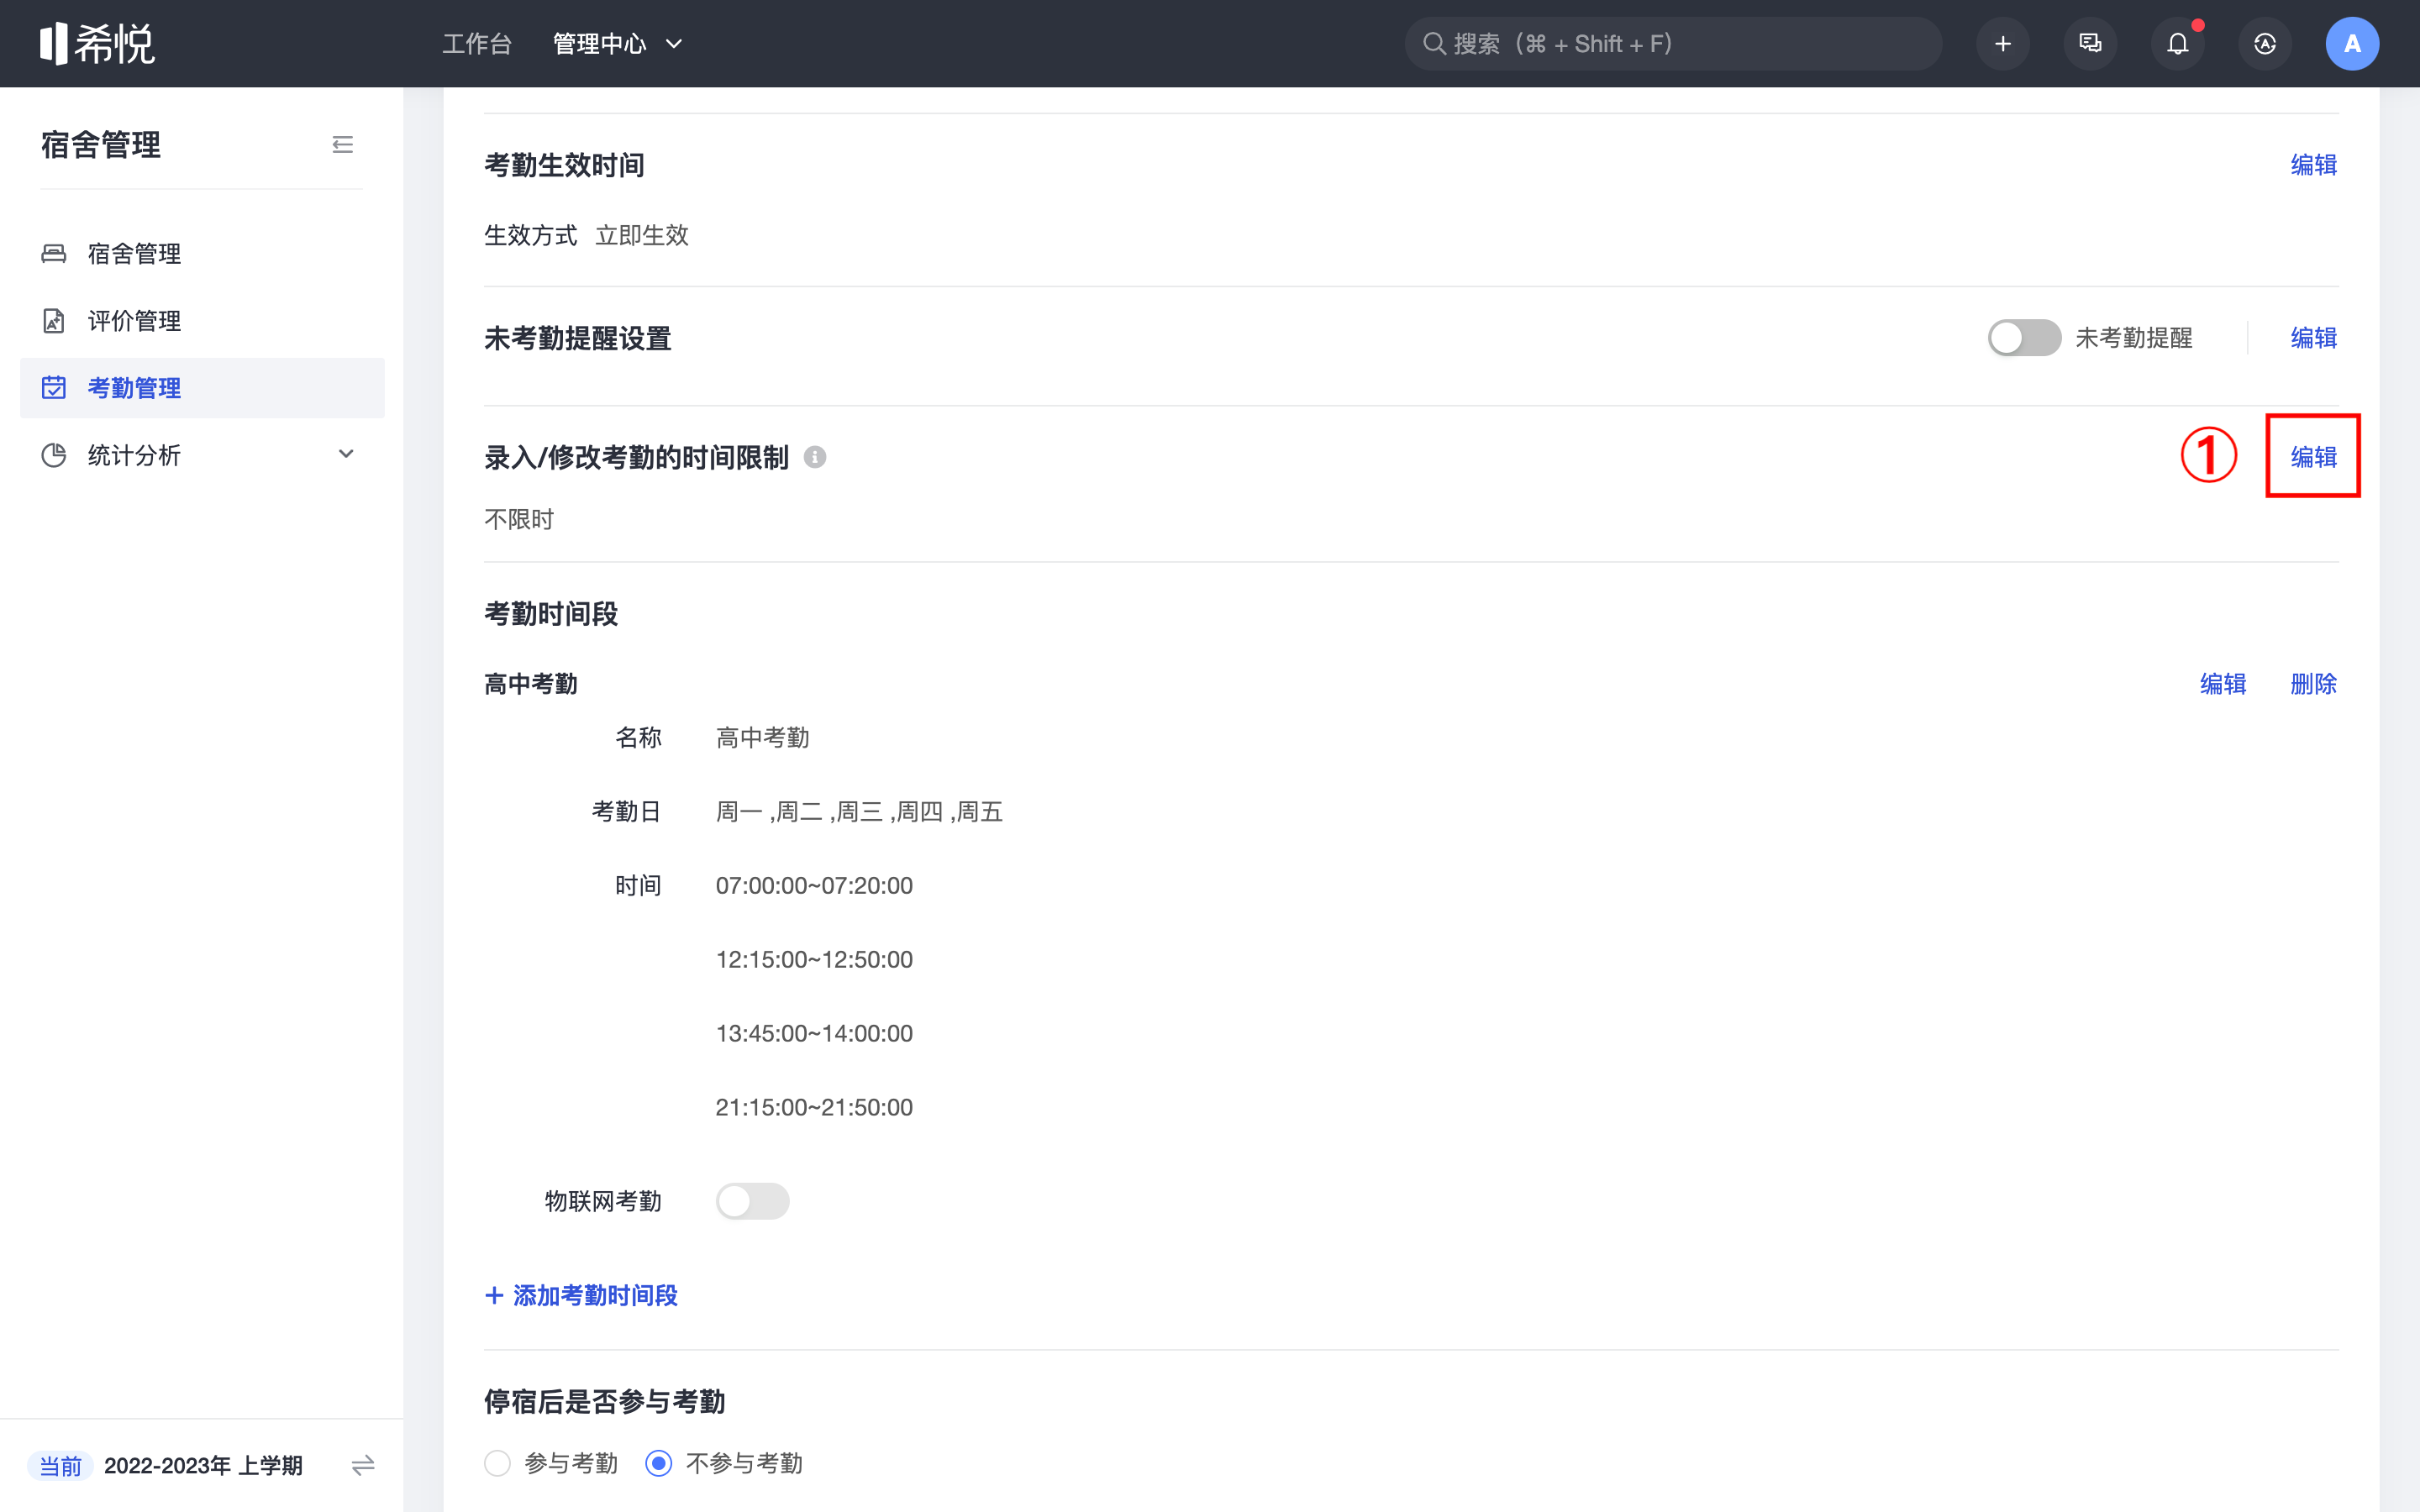Click the 07:00:00~07:20:00 time value
2420x1512 pixels.
(x=814, y=885)
